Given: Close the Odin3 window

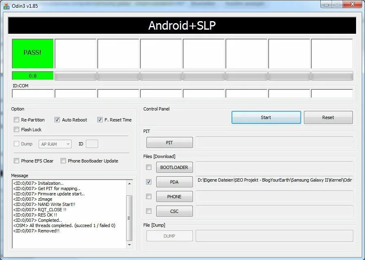Looking at the screenshot, I should coord(352,4).
